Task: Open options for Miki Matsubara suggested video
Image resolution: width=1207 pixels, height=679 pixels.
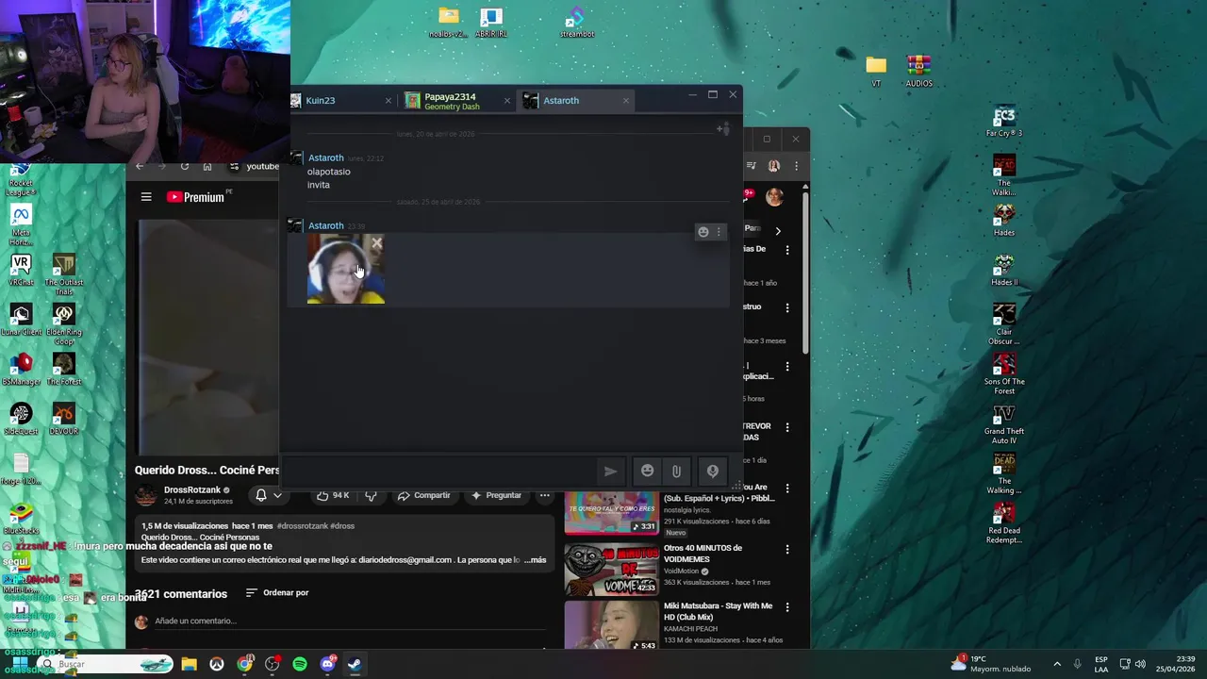Action: click(x=787, y=608)
